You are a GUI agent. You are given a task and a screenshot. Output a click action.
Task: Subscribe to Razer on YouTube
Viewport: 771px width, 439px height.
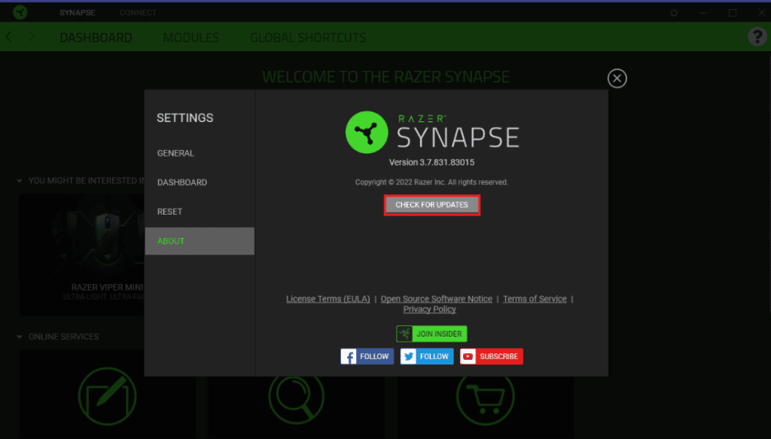491,355
